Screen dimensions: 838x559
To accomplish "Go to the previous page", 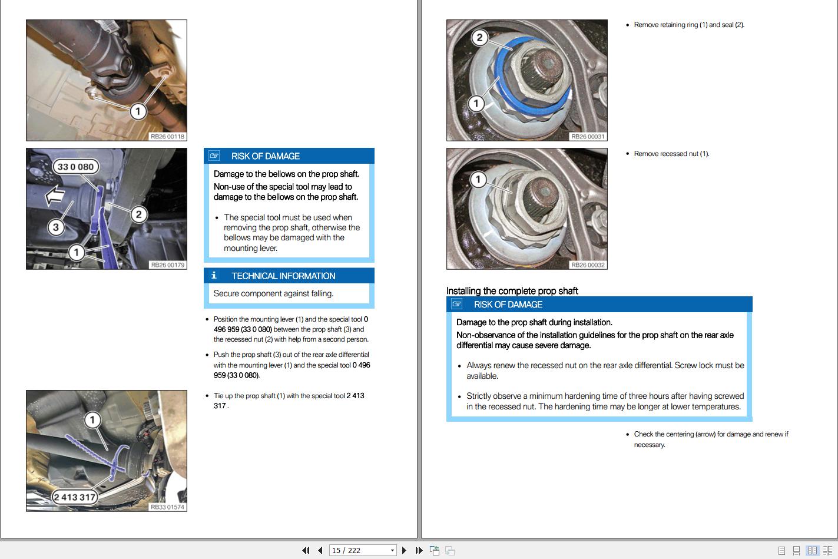I will point(320,550).
